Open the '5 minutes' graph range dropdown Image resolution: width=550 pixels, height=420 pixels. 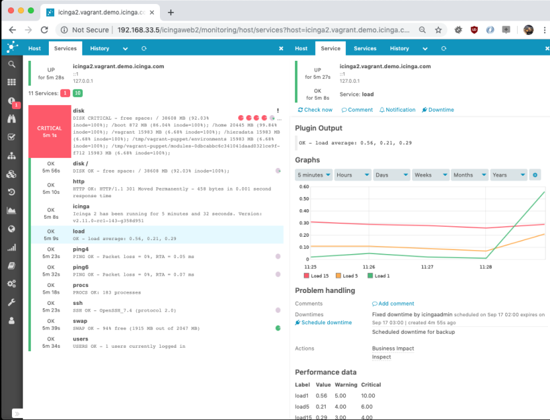point(314,175)
